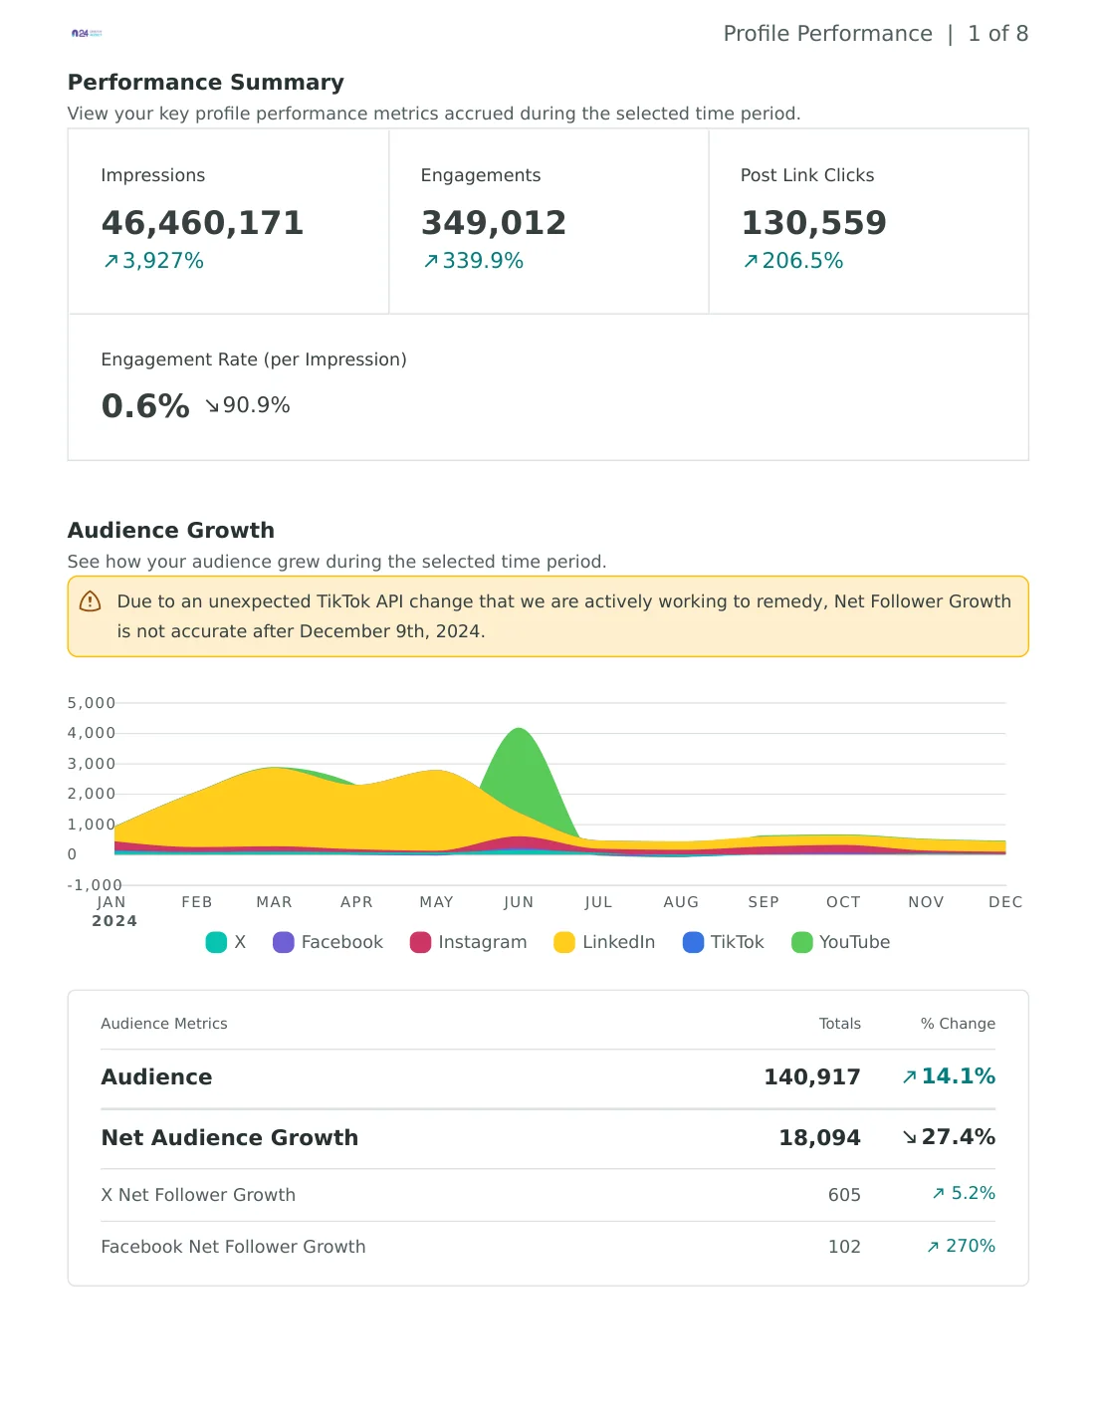Click the Facebook Net Follower Growth arrow icon
Screen dimensions: 1097x1420
coord(933,1247)
